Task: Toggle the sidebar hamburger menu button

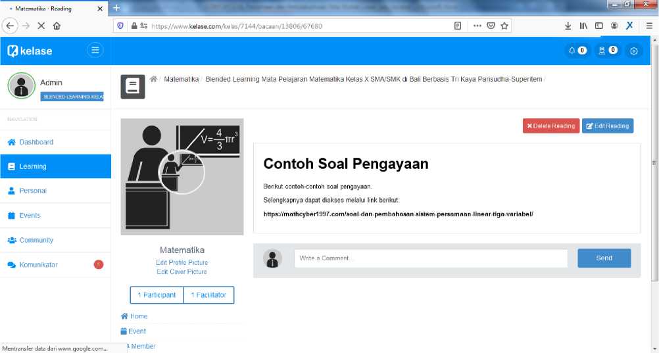Action: [95, 51]
